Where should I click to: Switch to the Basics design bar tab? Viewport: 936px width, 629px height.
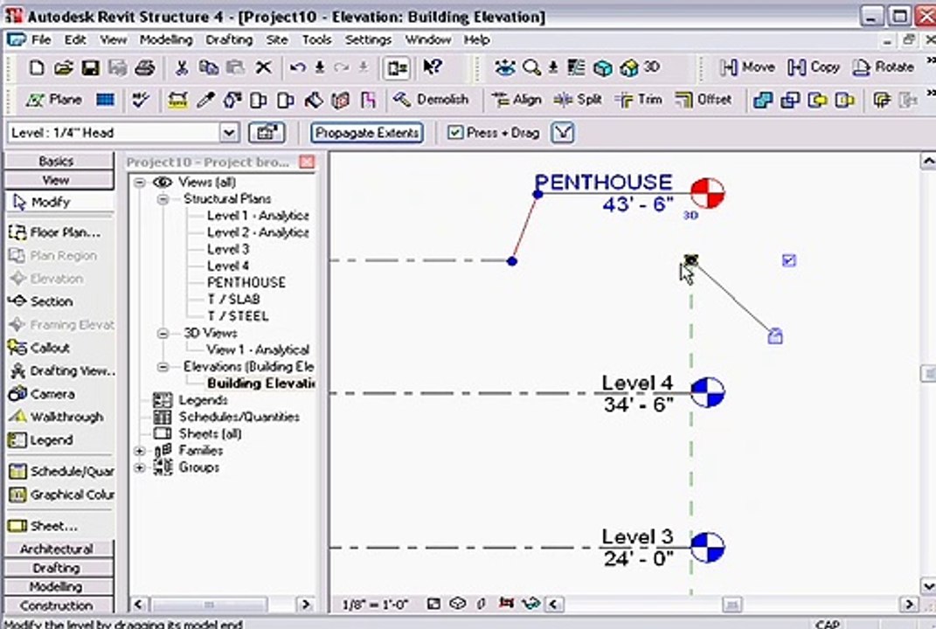[x=58, y=161]
